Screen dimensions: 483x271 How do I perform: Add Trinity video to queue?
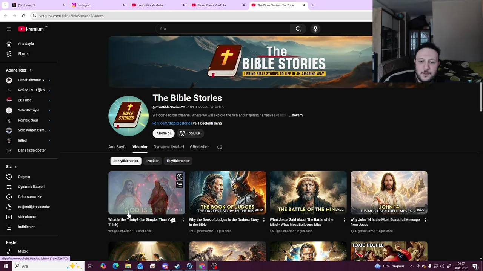180,184
